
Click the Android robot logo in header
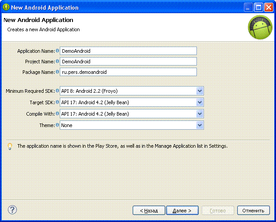click(x=260, y=27)
